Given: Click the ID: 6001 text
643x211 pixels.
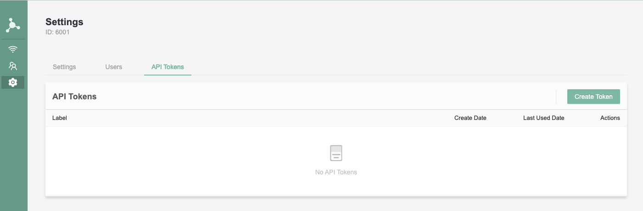Looking at the screenshot, I should (57, 32).
